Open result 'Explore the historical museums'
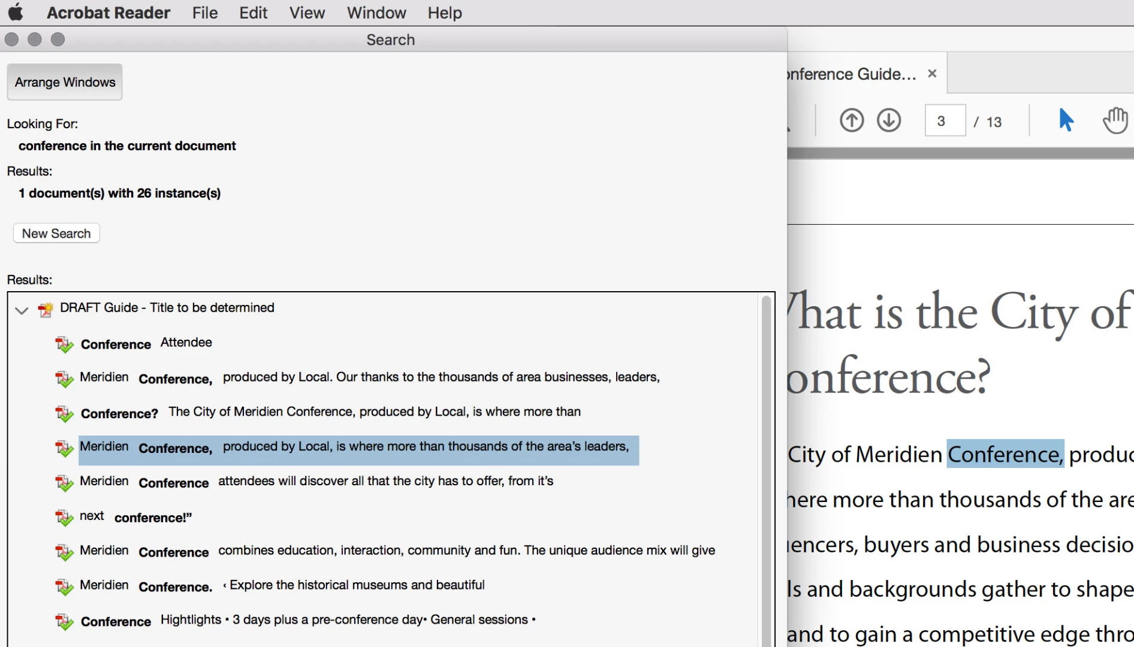Image resolution: width=1134 pixels, height=647 pixels. [282, 586]
